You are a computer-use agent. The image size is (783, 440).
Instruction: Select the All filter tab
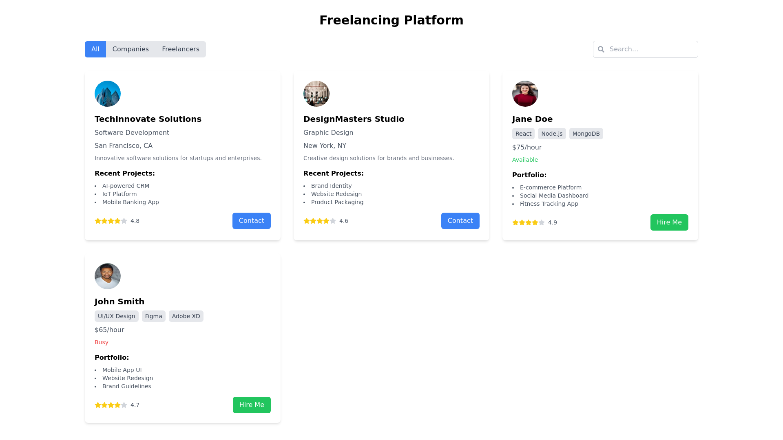click(95, 49)
